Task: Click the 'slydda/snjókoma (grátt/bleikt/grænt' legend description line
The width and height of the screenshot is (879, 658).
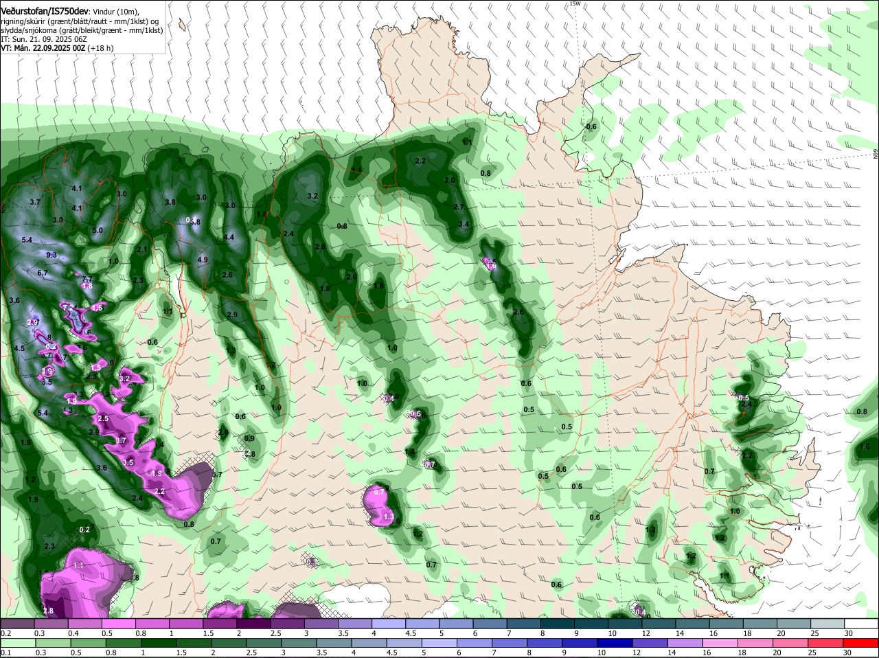Action: pyautogui.click(x=82, y=30)
